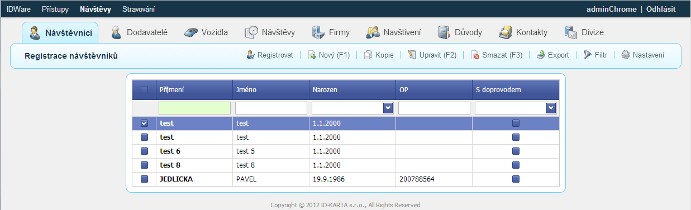The height and width of the screenshot is (210, 691).
Task: Click the Filtr button
Action: point(595,55)
